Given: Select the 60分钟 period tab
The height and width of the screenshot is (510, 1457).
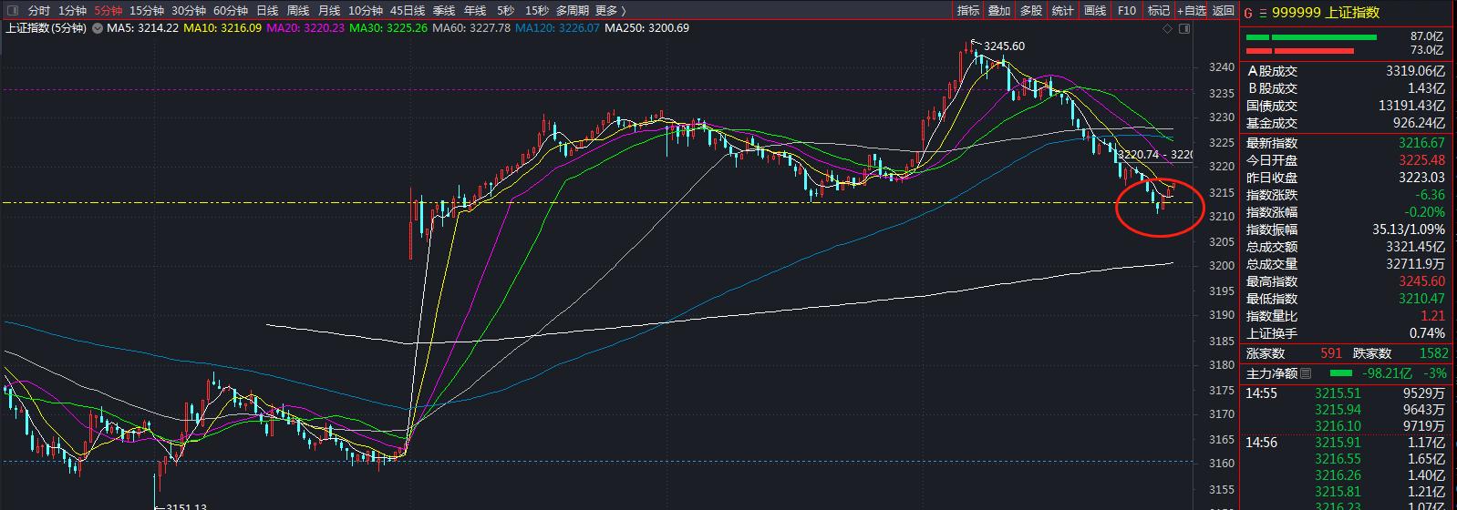Looking at the screenshot, I should [231, 11].
